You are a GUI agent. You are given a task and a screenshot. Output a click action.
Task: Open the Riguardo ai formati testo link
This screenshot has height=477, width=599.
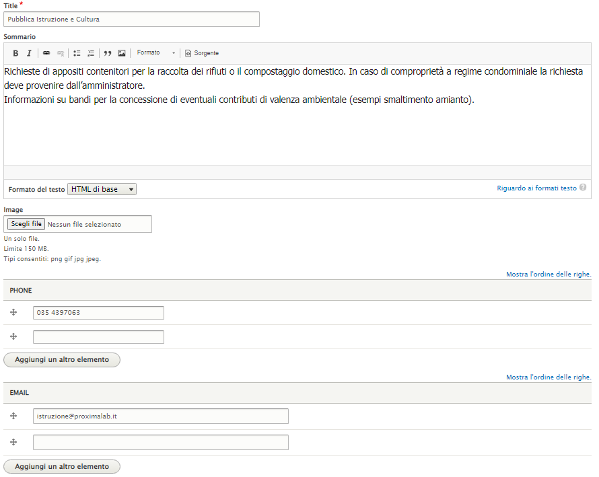click(536, 188)
